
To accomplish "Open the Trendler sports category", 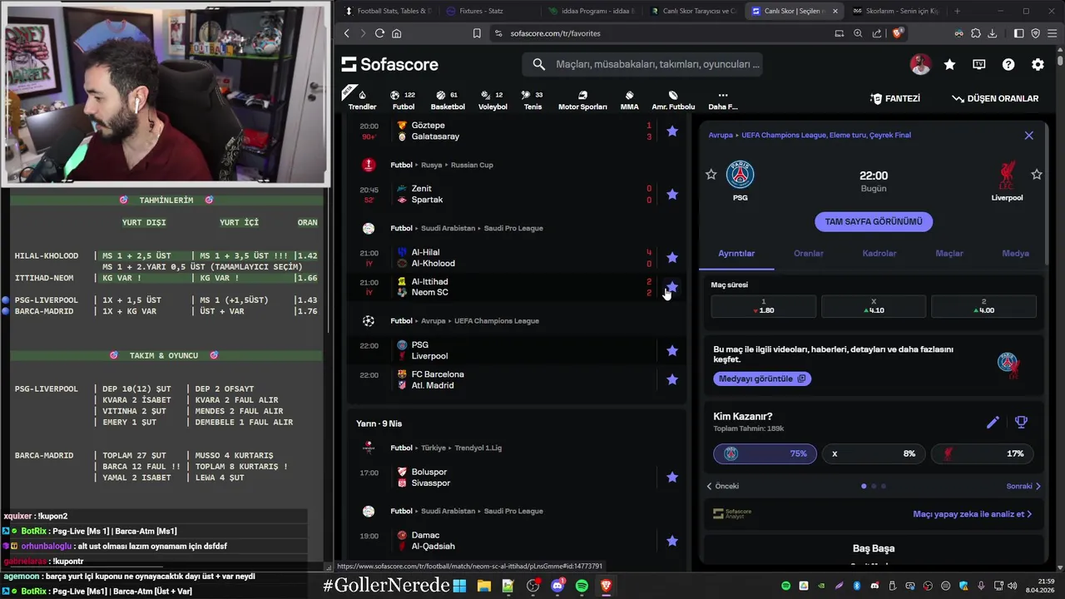I will tap(362, 100).
